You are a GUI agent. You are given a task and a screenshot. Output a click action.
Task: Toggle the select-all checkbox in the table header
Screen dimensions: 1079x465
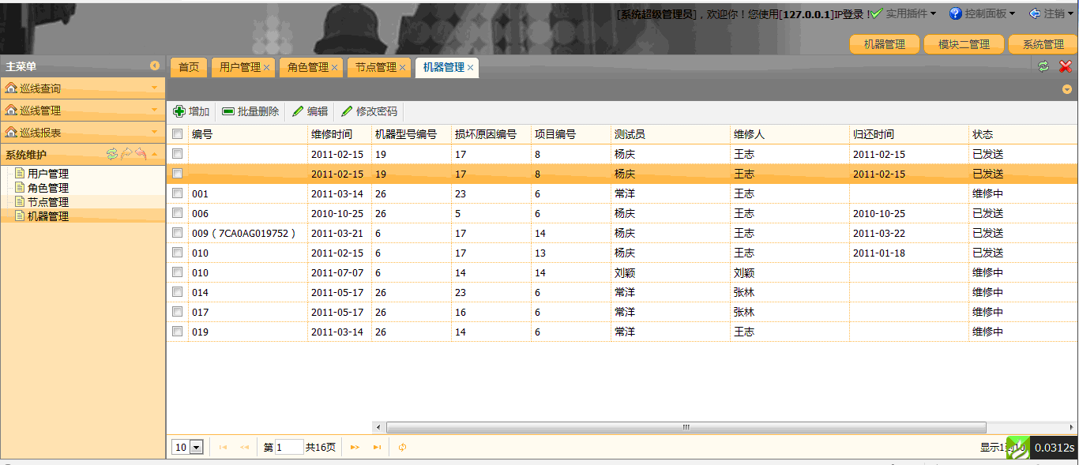[177, 133]
